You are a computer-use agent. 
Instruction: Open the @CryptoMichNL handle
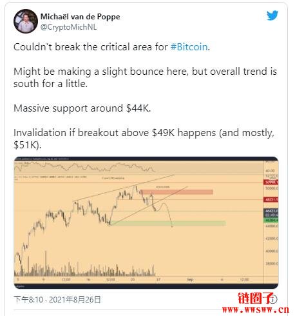(68, 27)
